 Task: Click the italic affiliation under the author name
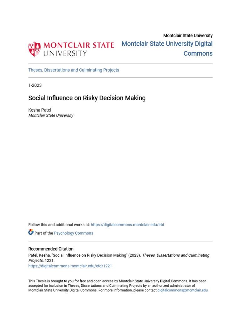click(51, 115)
